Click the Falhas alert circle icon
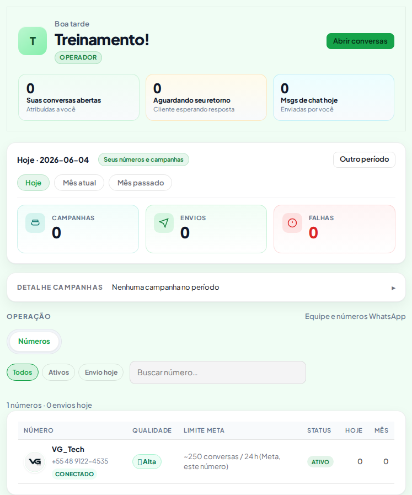Viewport: 412px width, 495px height. pyautogui.click(x=292, y=223)
